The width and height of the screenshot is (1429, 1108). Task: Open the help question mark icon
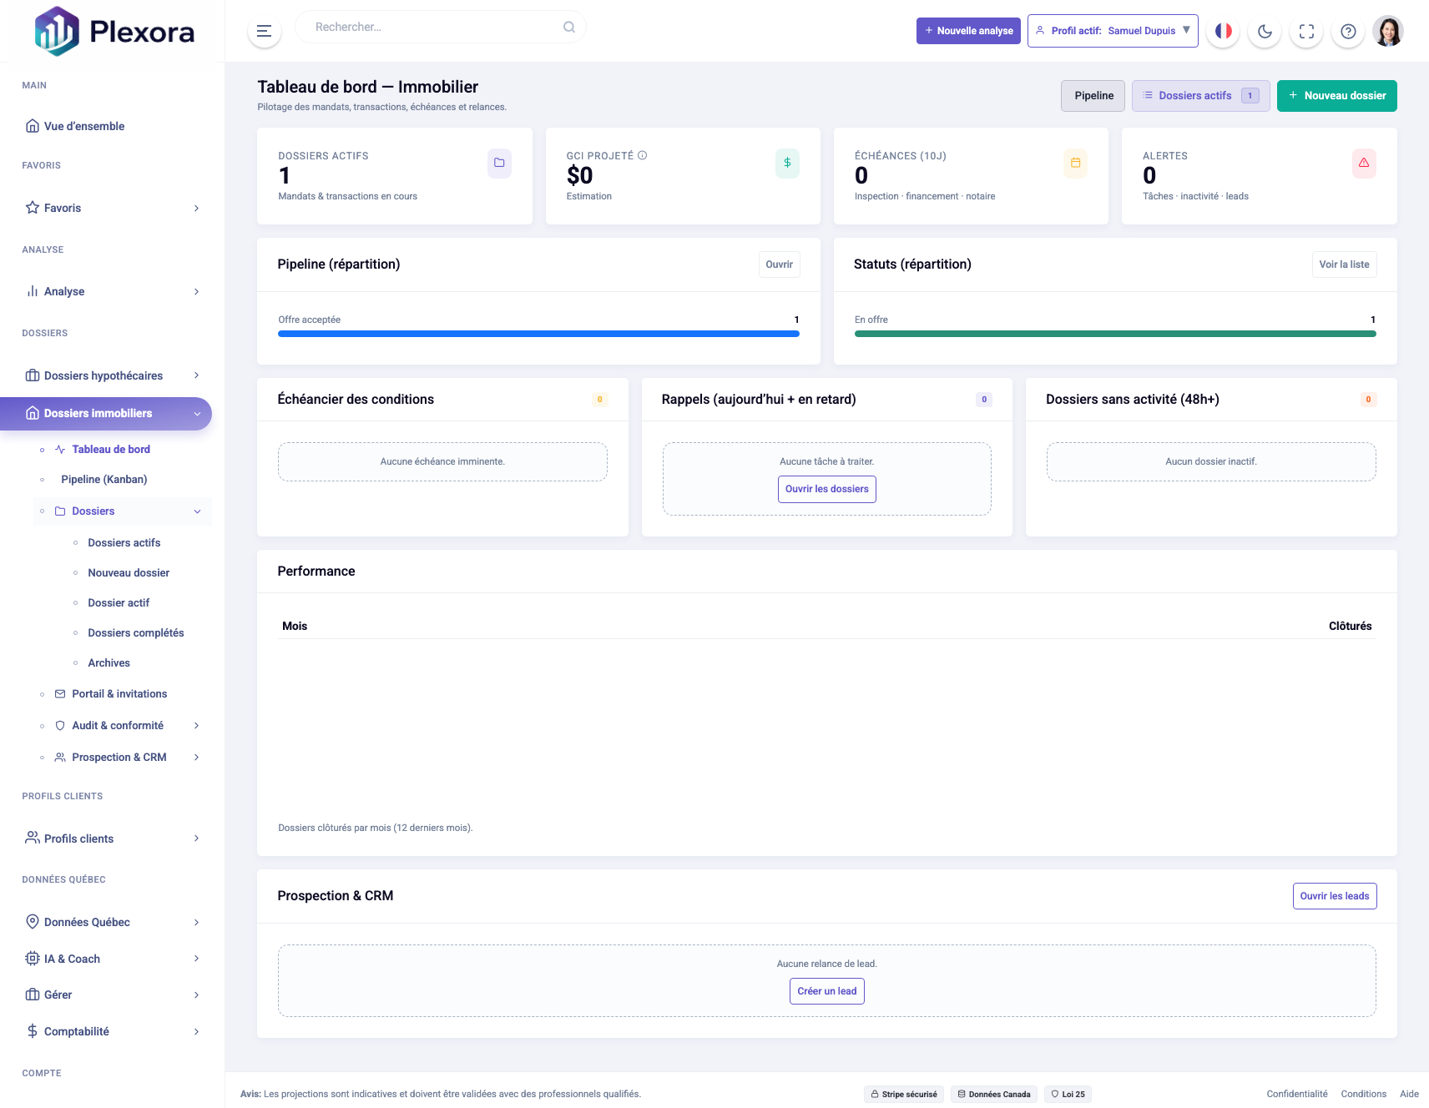tap(1347, 32)
